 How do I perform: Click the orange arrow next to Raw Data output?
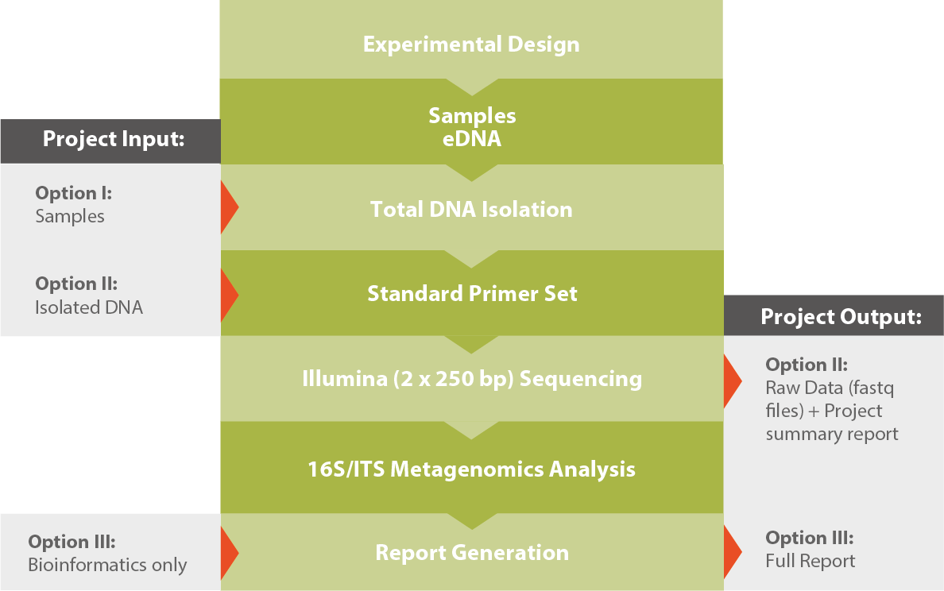[x=733, y=381]
